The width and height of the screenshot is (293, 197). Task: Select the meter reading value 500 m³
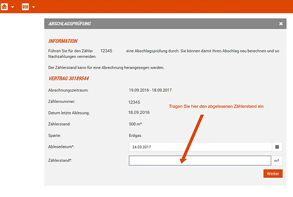pyautogui.click(x=135, y=124)
